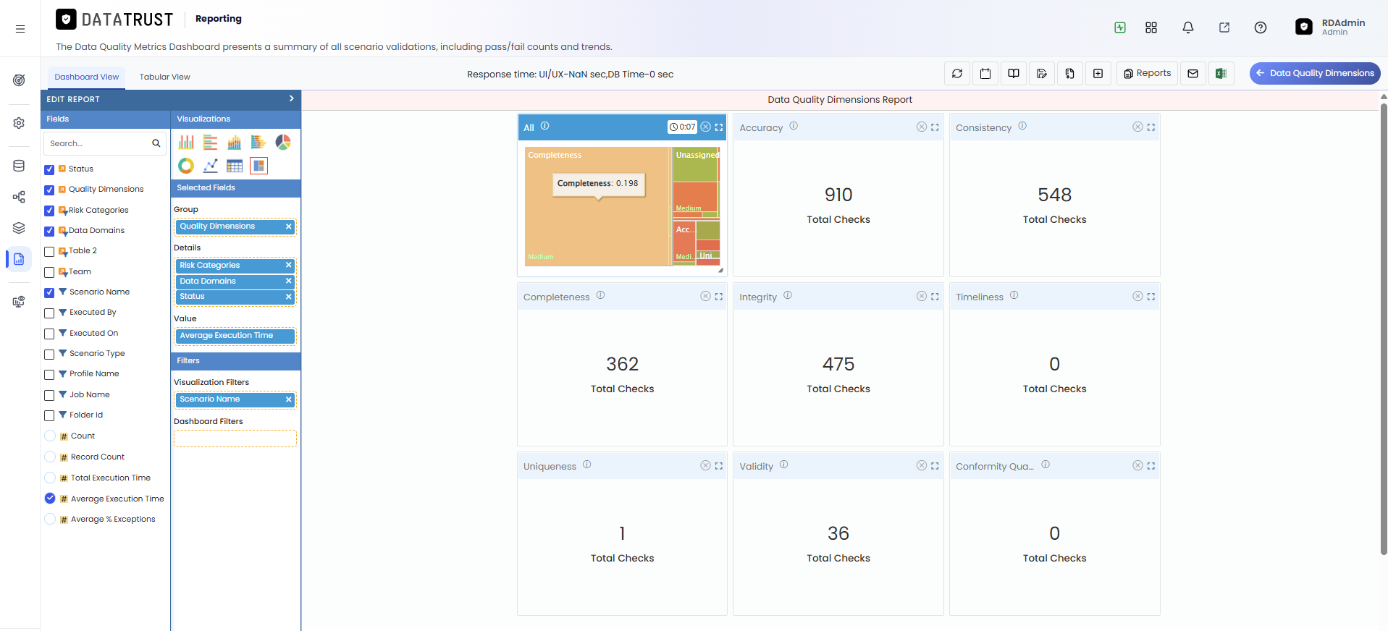Screen dimensions: 1388x631
Task: Uncheck the Status field checkbox
Action: [x=49, y=169]
